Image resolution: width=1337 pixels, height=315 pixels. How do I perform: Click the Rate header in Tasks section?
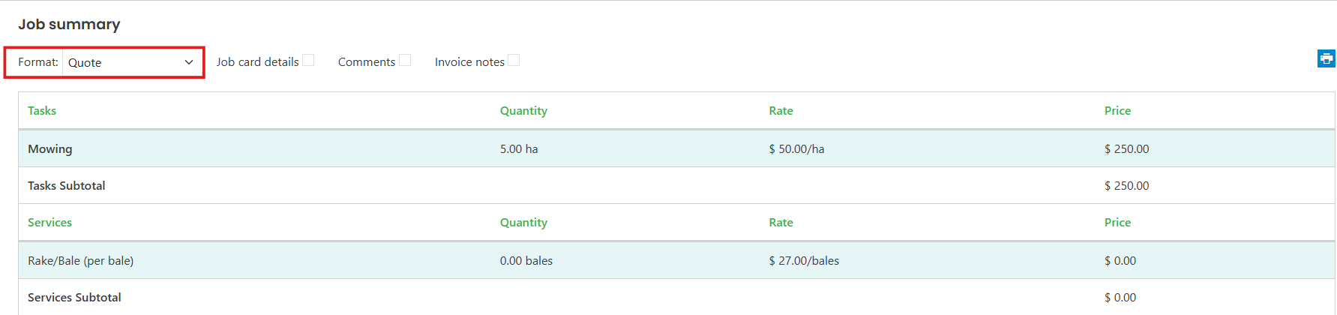coord(781,111)
